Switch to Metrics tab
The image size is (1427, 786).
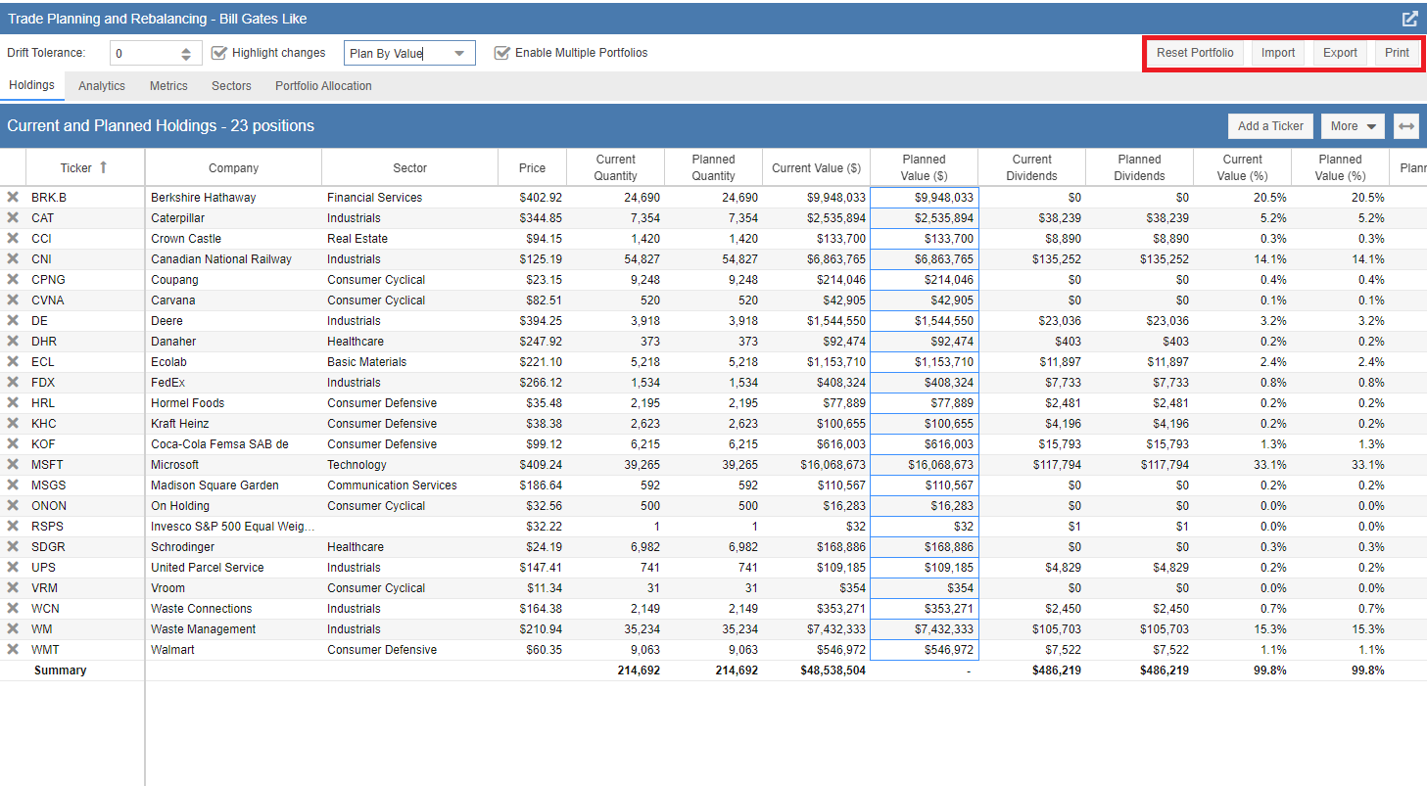coord(168,86)
